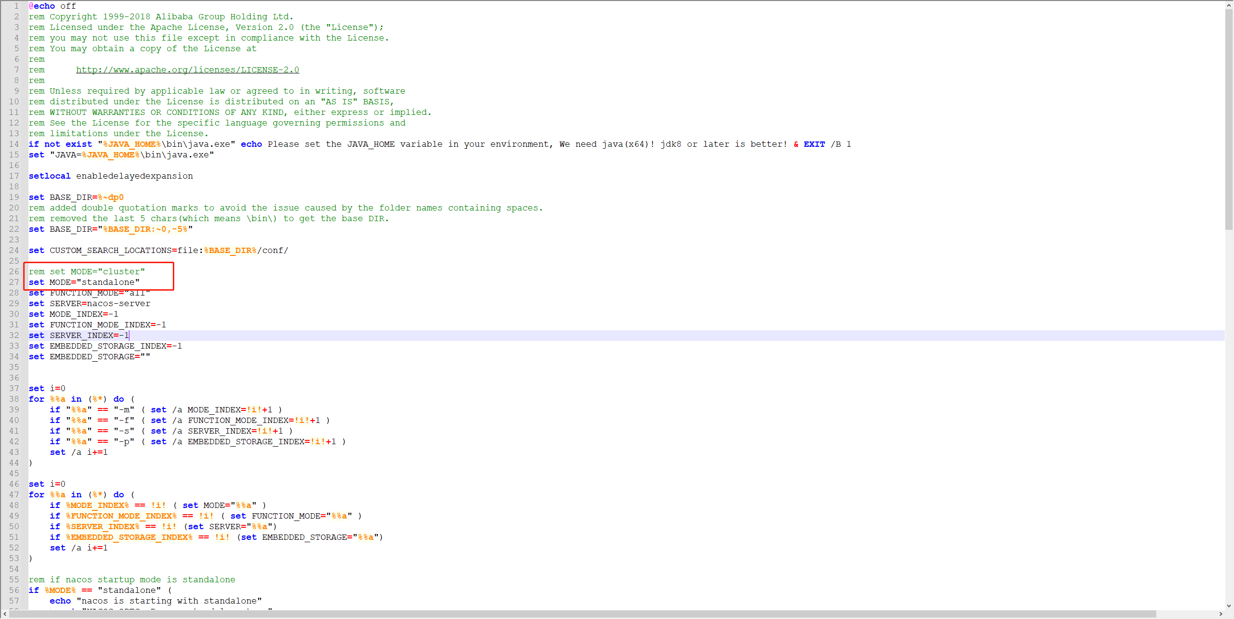This screenshot has width=1234, height=619.
Task: Open the apache.org LICENSE-2.0 link
Action: (x=187, y=70)
